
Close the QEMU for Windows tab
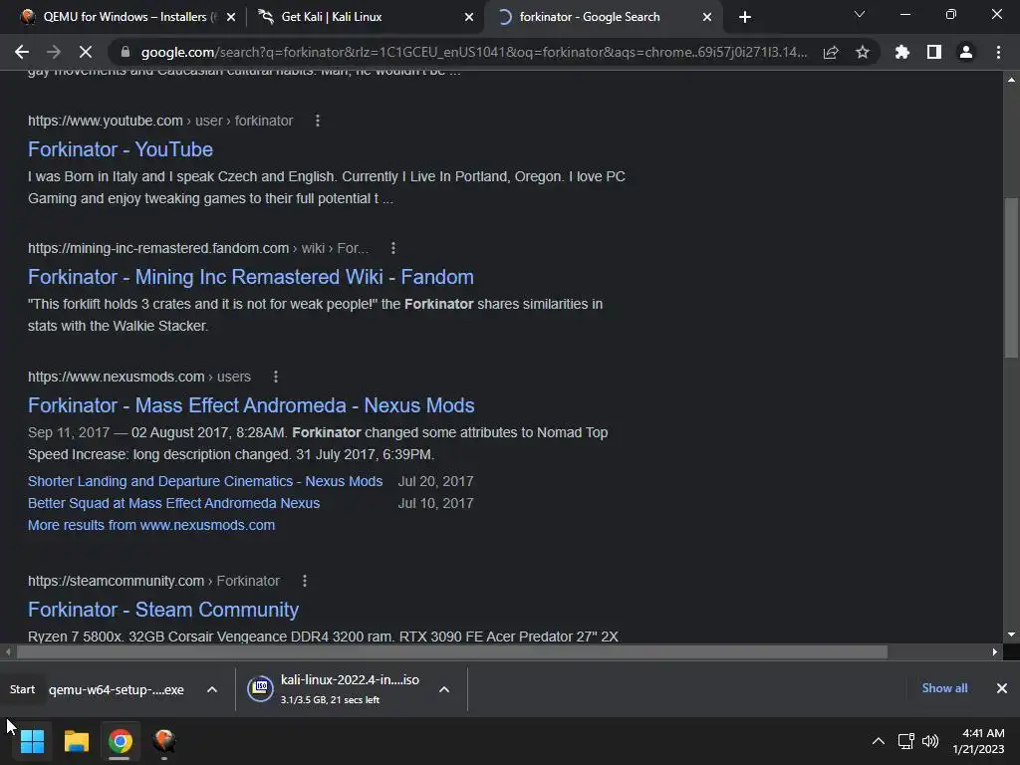(231, 17)
